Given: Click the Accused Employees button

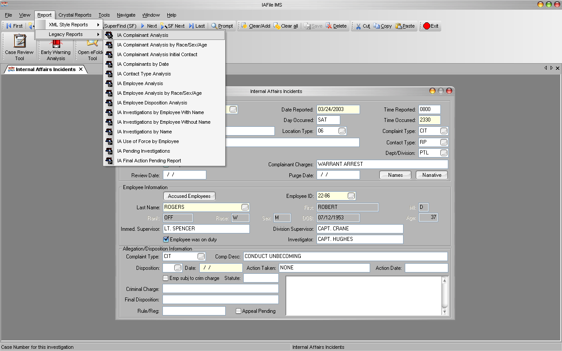Looking at the screenshot, I should [x=189, y=196].
